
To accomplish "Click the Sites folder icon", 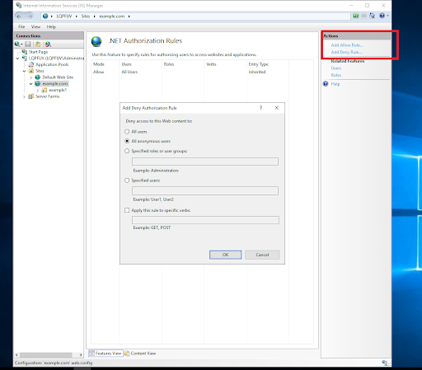I will pos(31,71).
